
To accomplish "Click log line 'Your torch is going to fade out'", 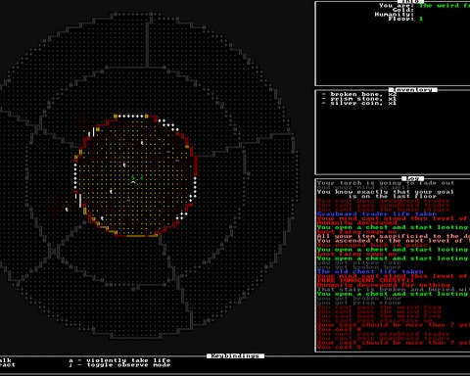I will click(x=386, y=183).
